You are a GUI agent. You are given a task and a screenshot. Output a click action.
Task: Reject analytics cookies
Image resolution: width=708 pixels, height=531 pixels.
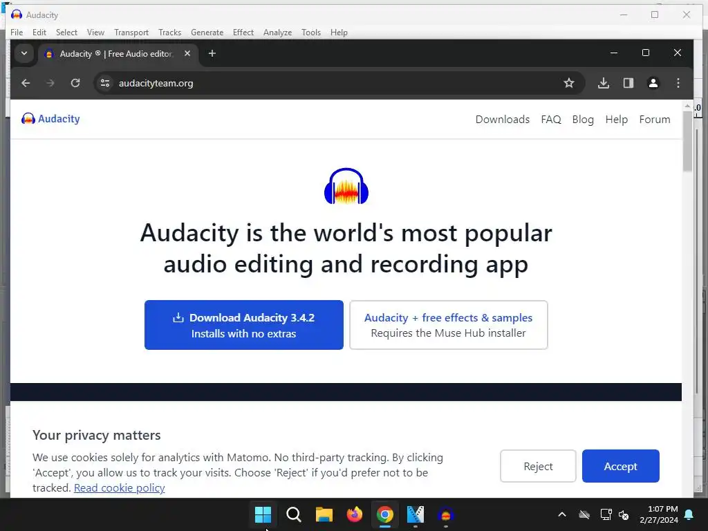point(538,466)
